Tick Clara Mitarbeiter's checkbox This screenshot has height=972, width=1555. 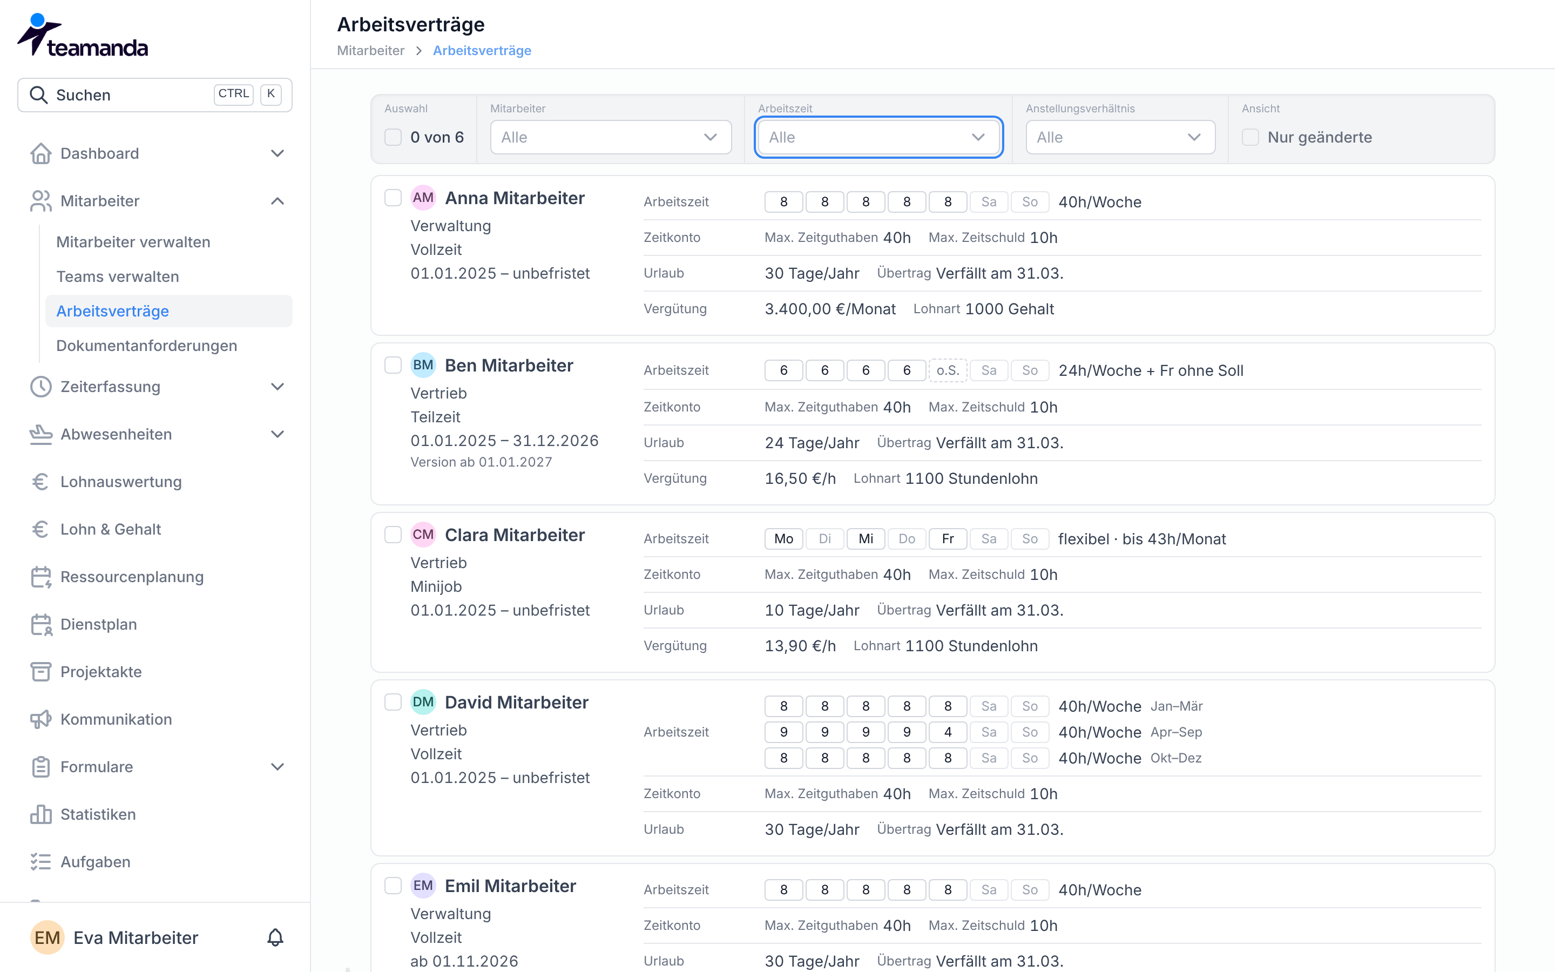coord(393,536)
